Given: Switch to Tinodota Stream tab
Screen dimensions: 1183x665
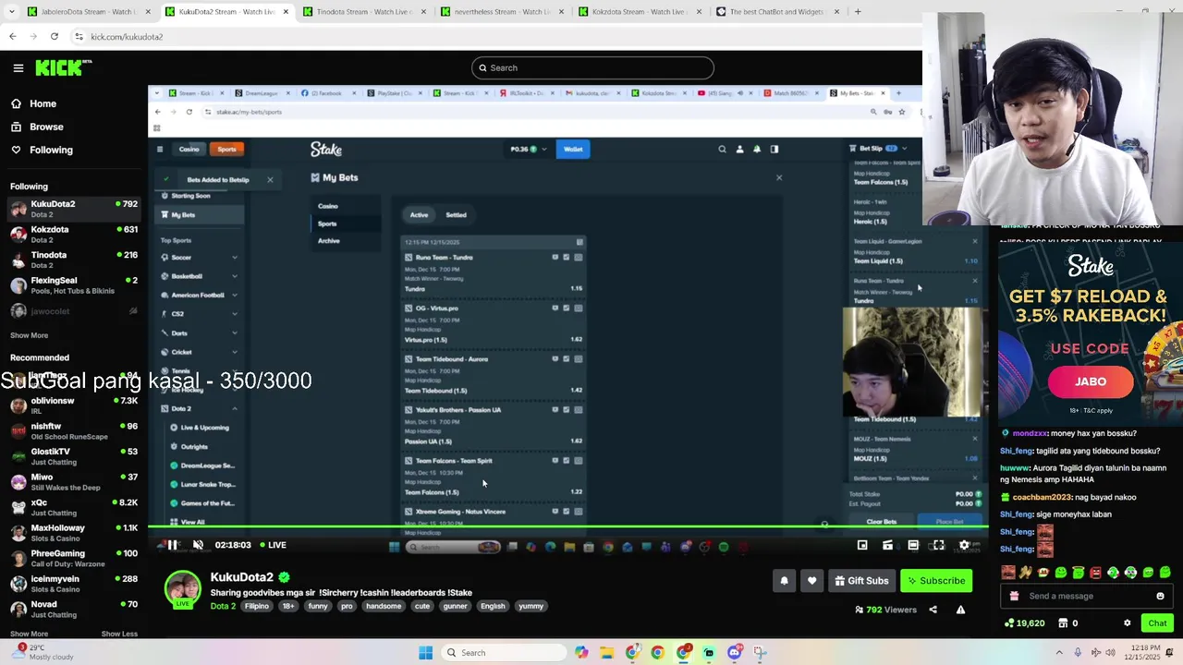Looking at the screenshot, I should click(x=365, y=12).
